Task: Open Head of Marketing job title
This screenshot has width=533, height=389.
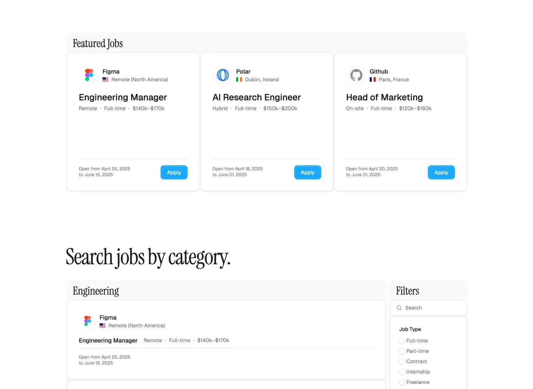Action: pos(384,98)
